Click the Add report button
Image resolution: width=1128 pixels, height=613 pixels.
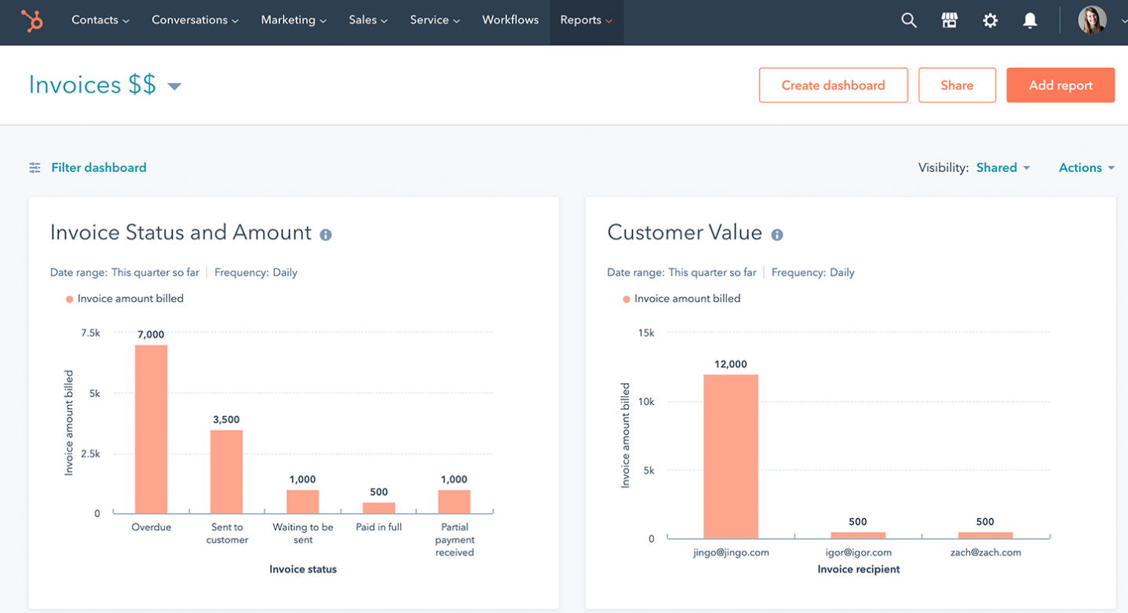1060,85
